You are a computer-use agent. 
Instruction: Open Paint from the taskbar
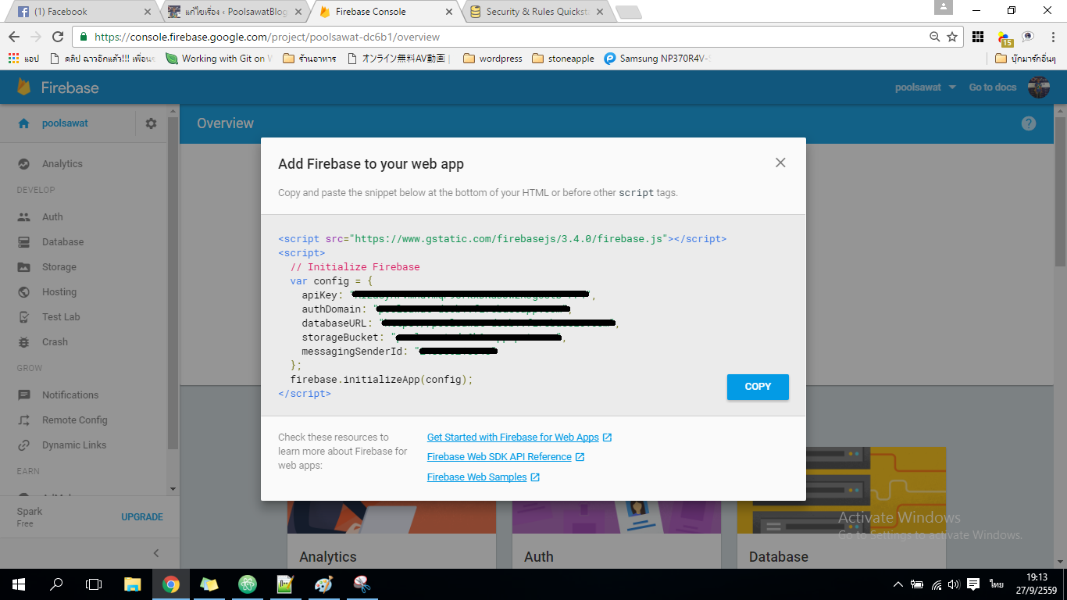click(x=323, y=584)
